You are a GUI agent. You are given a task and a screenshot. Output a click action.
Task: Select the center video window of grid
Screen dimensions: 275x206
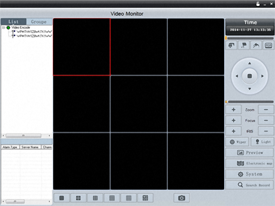pos(139,104)
